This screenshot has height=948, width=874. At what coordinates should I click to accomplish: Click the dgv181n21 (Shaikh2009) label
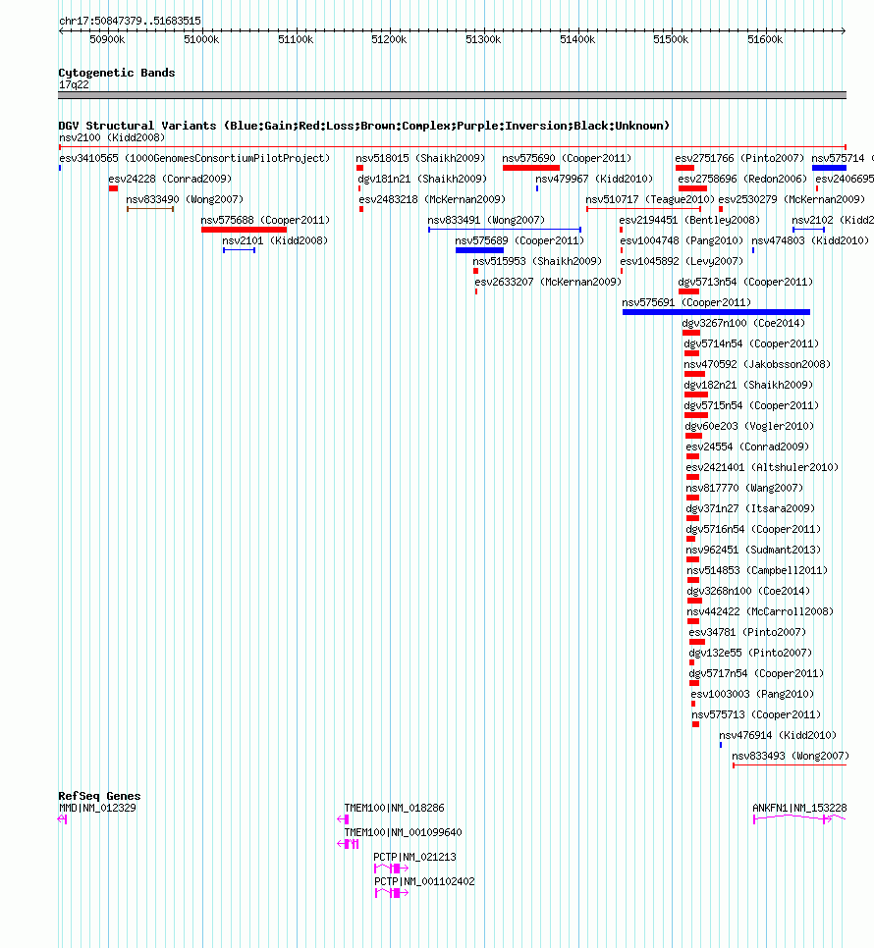(422, 179)
